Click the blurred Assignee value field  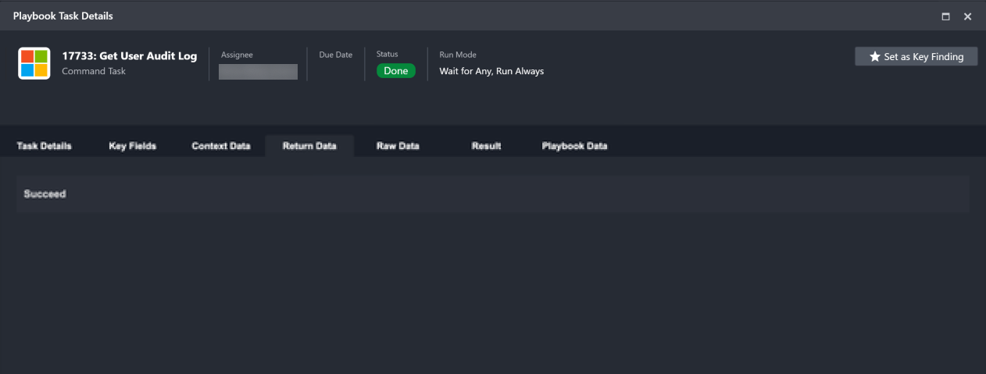point(258,72)
